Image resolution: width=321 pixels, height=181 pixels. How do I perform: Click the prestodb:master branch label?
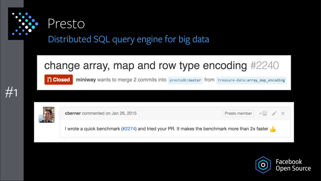185,80
